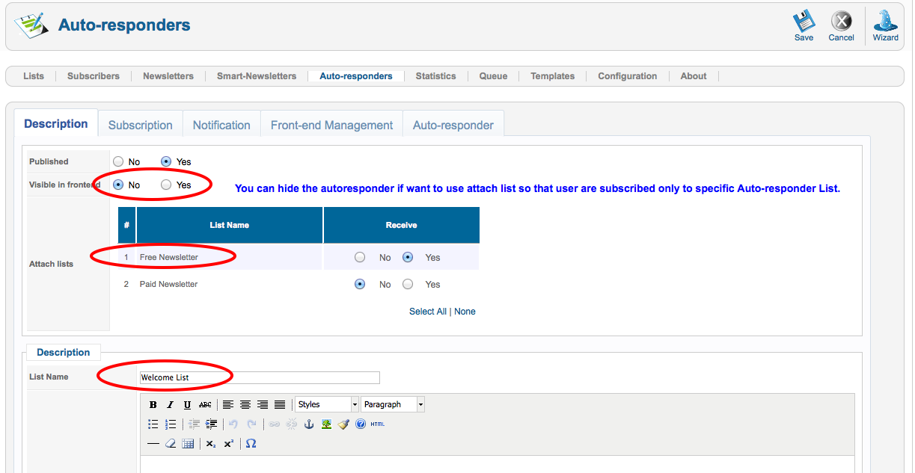Open the Subscribers menu item
This screenshot has height=473, width=915.
click(x=94, y=76)
